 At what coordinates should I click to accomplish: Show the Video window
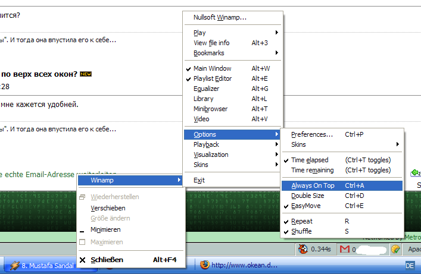pos(232,119)
